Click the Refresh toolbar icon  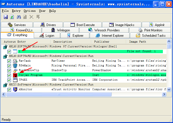pos(12,17)
